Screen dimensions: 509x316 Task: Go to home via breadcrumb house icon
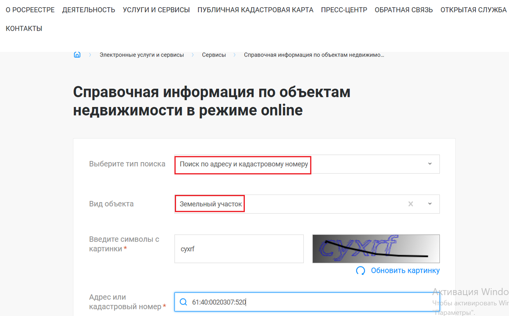click(x=77, y=55)
